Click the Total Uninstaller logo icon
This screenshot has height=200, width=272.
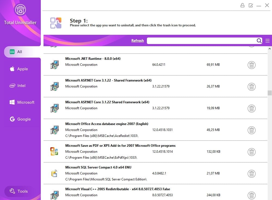20,10
